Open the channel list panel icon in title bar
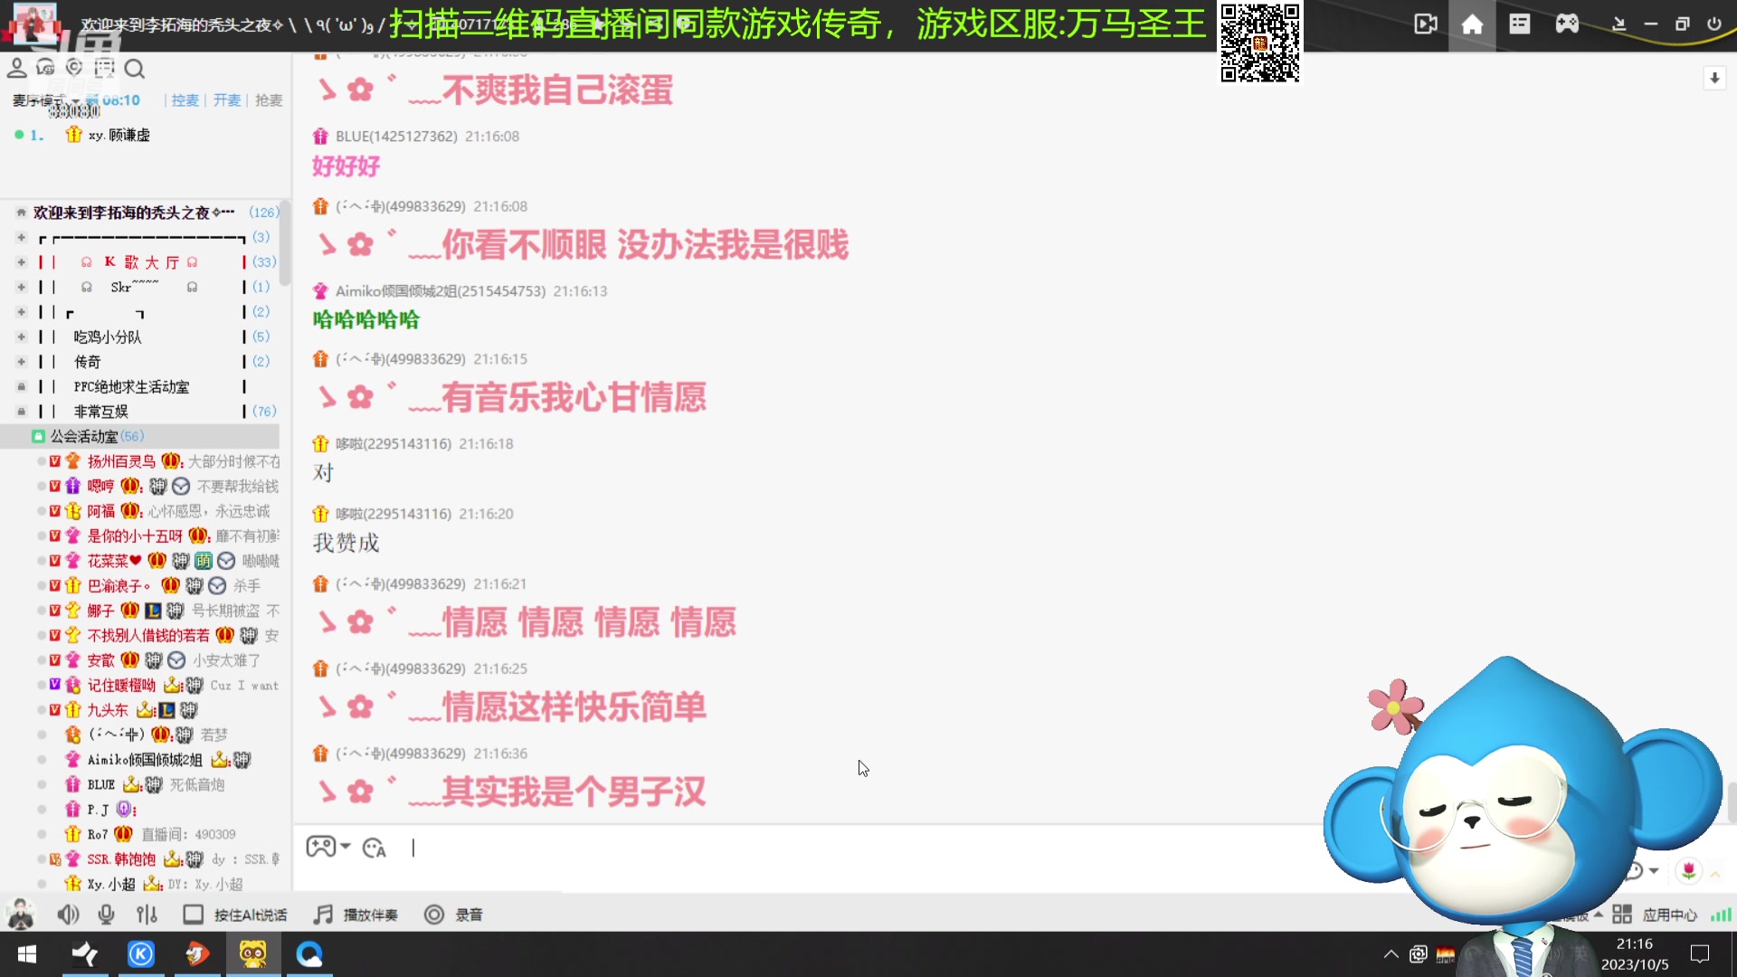 [x=1520, y=24]
